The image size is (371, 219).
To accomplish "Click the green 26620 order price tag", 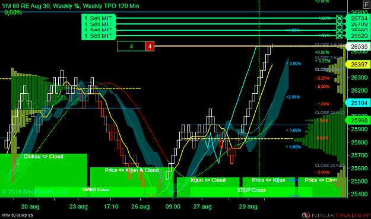I will (358, 36).
